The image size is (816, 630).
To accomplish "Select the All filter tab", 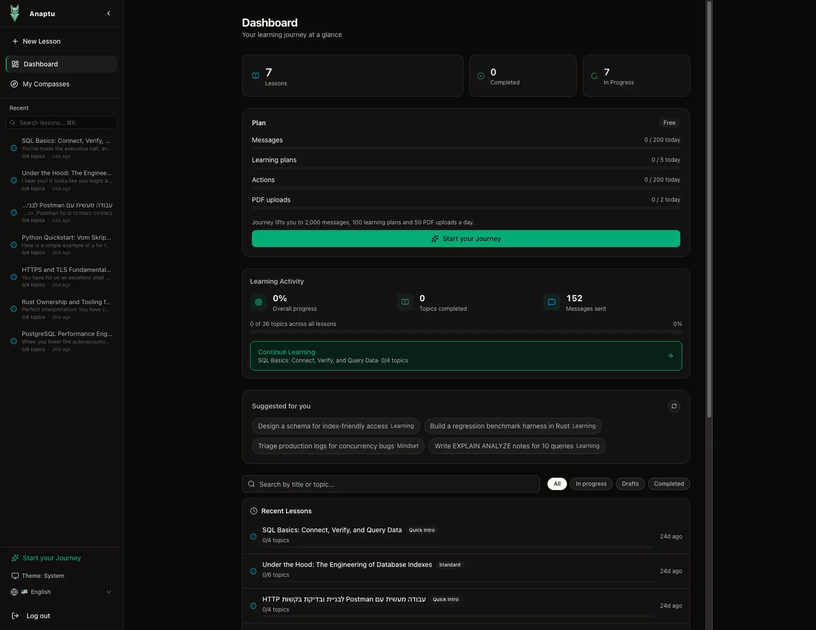I will 557,484.
